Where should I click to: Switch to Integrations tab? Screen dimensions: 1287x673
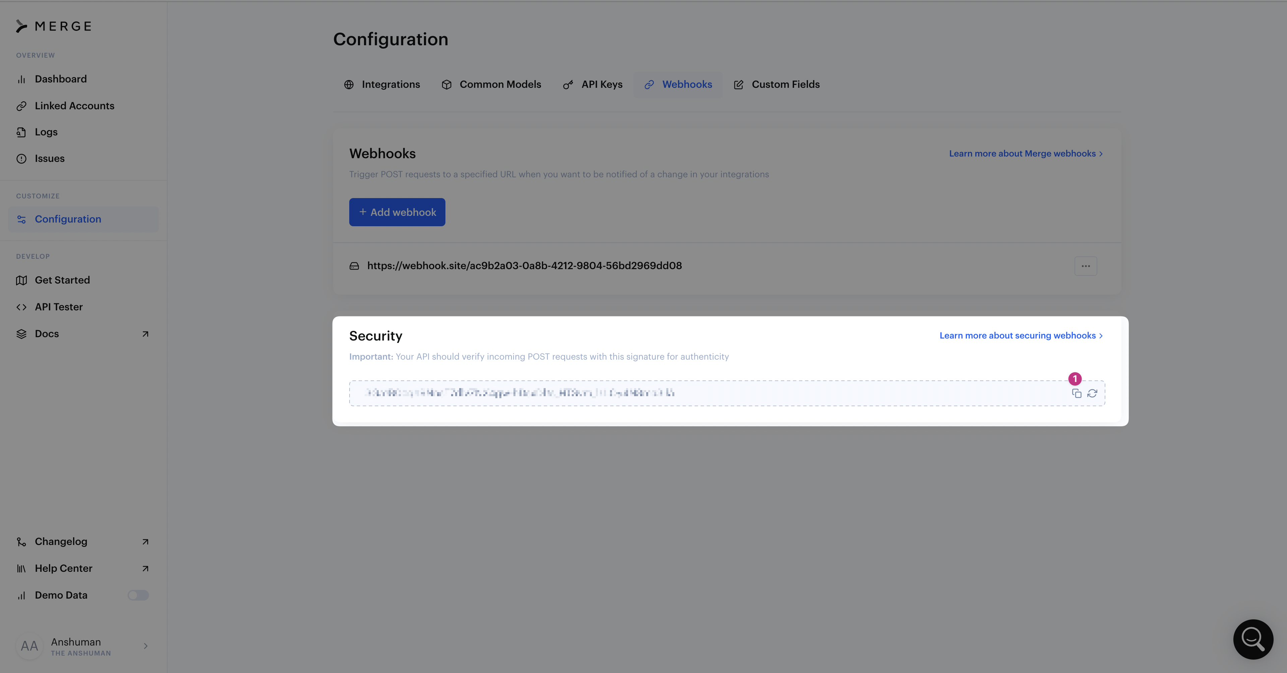382,84
